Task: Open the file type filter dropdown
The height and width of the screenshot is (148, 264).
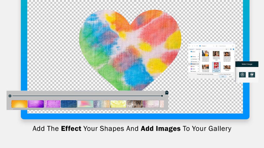Action: click(226, 74)
